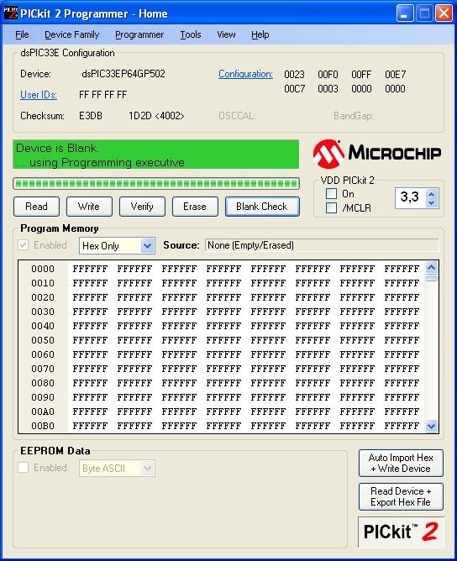Image resolution: width=457 pixels, height=561 pixels.
Task: Click configuration word 0003
Action: [x=328, y=89]
